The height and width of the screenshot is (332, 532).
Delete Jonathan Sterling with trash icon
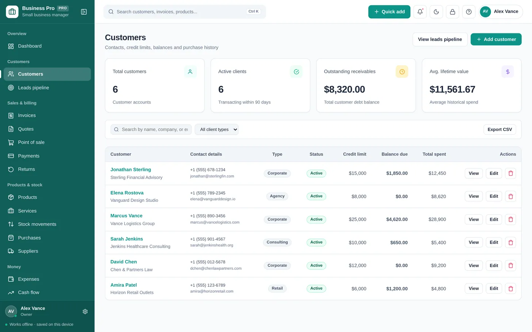pyautogui.click(x=511, y=173)
